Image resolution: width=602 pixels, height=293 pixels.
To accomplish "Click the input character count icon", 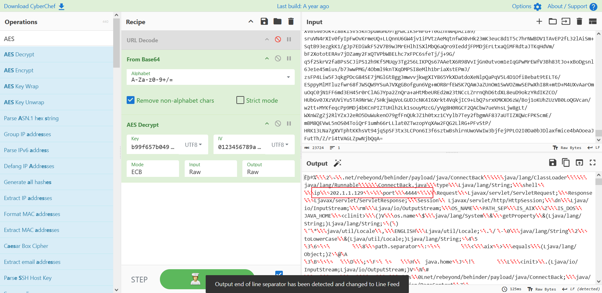I will [x=307, y=148].
